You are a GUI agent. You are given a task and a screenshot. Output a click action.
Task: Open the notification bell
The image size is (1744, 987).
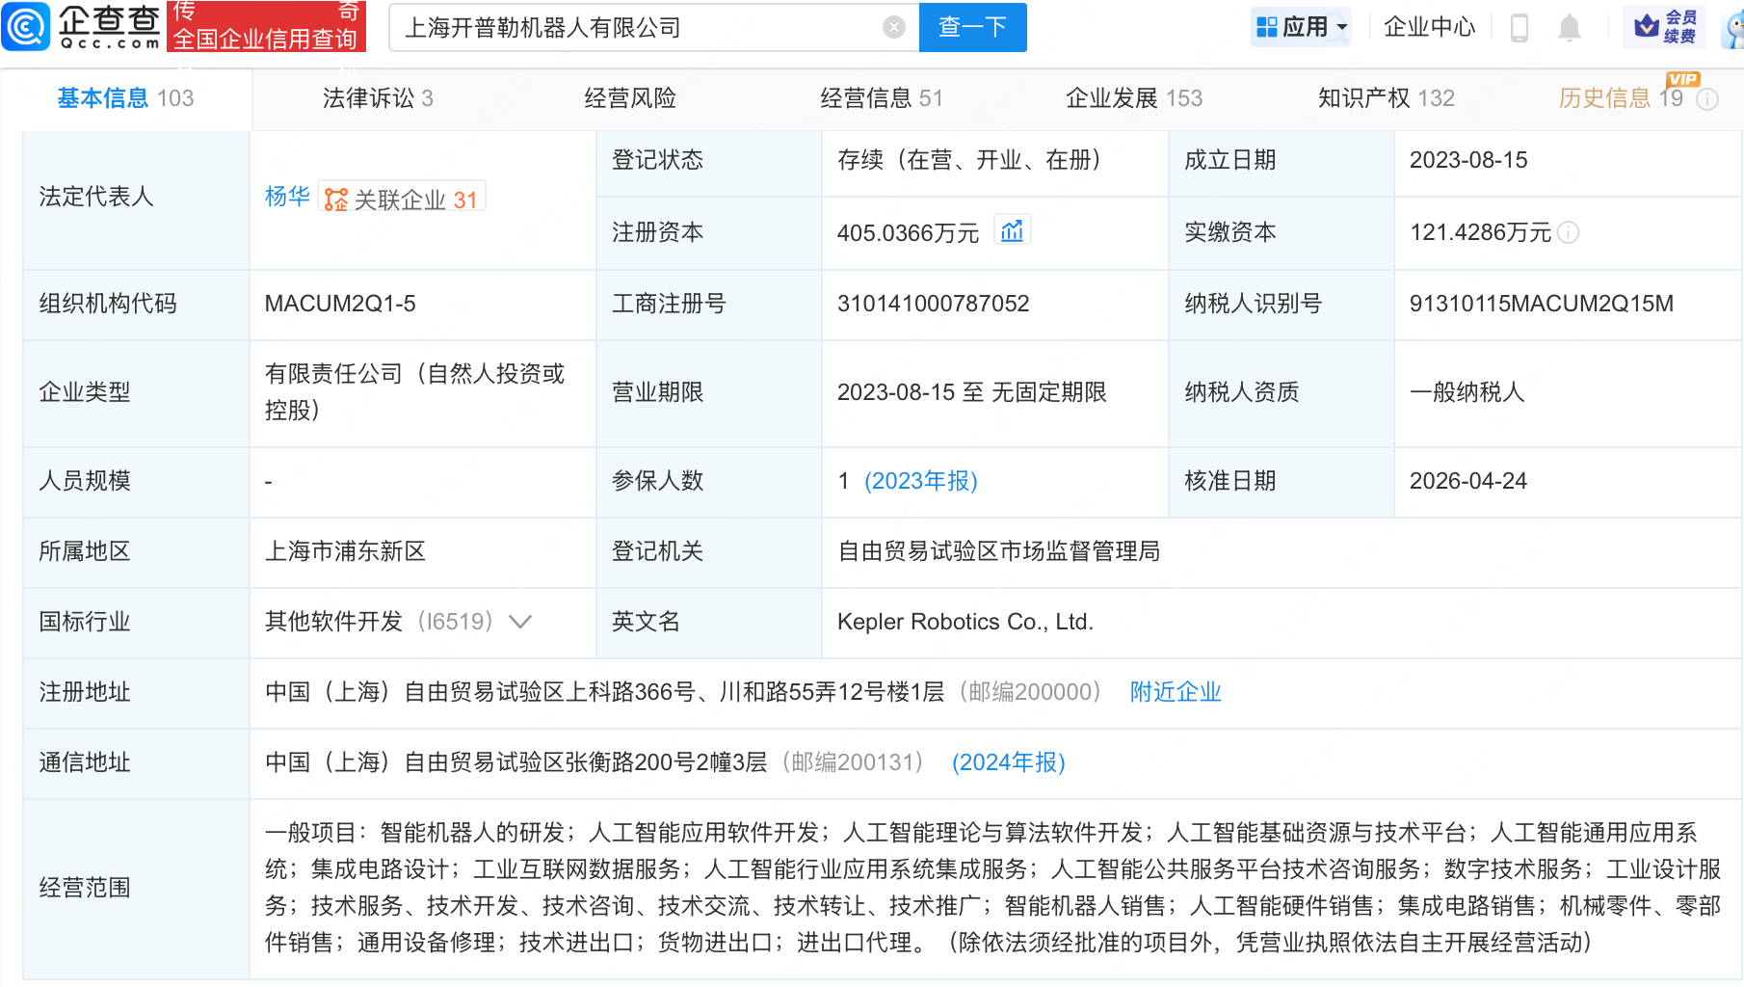coord(1570,28)
